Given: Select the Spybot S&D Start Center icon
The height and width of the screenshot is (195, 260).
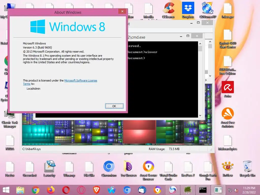Looking at the screenshot, I should 228,39.
